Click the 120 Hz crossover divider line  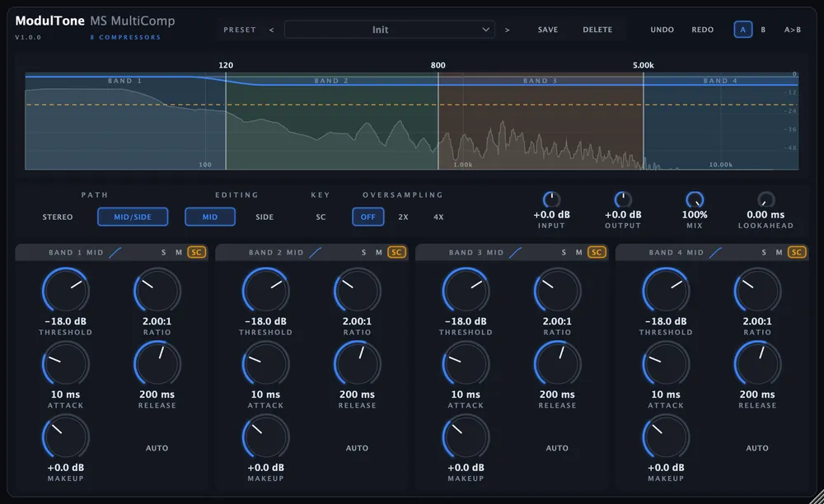[226, 121]
